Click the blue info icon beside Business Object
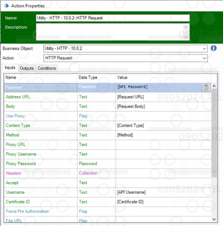 pos(213,48)
